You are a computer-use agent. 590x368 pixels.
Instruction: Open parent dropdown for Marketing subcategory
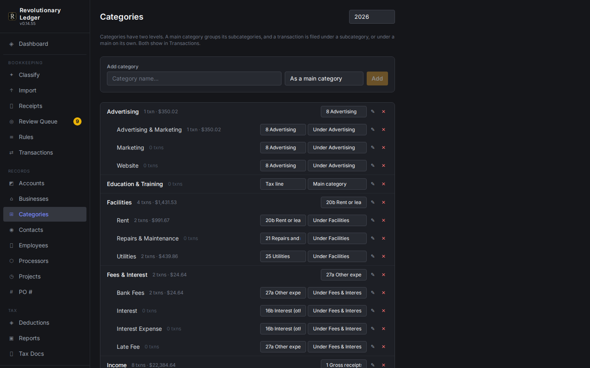pyautogui.click(x=337, y=148)
